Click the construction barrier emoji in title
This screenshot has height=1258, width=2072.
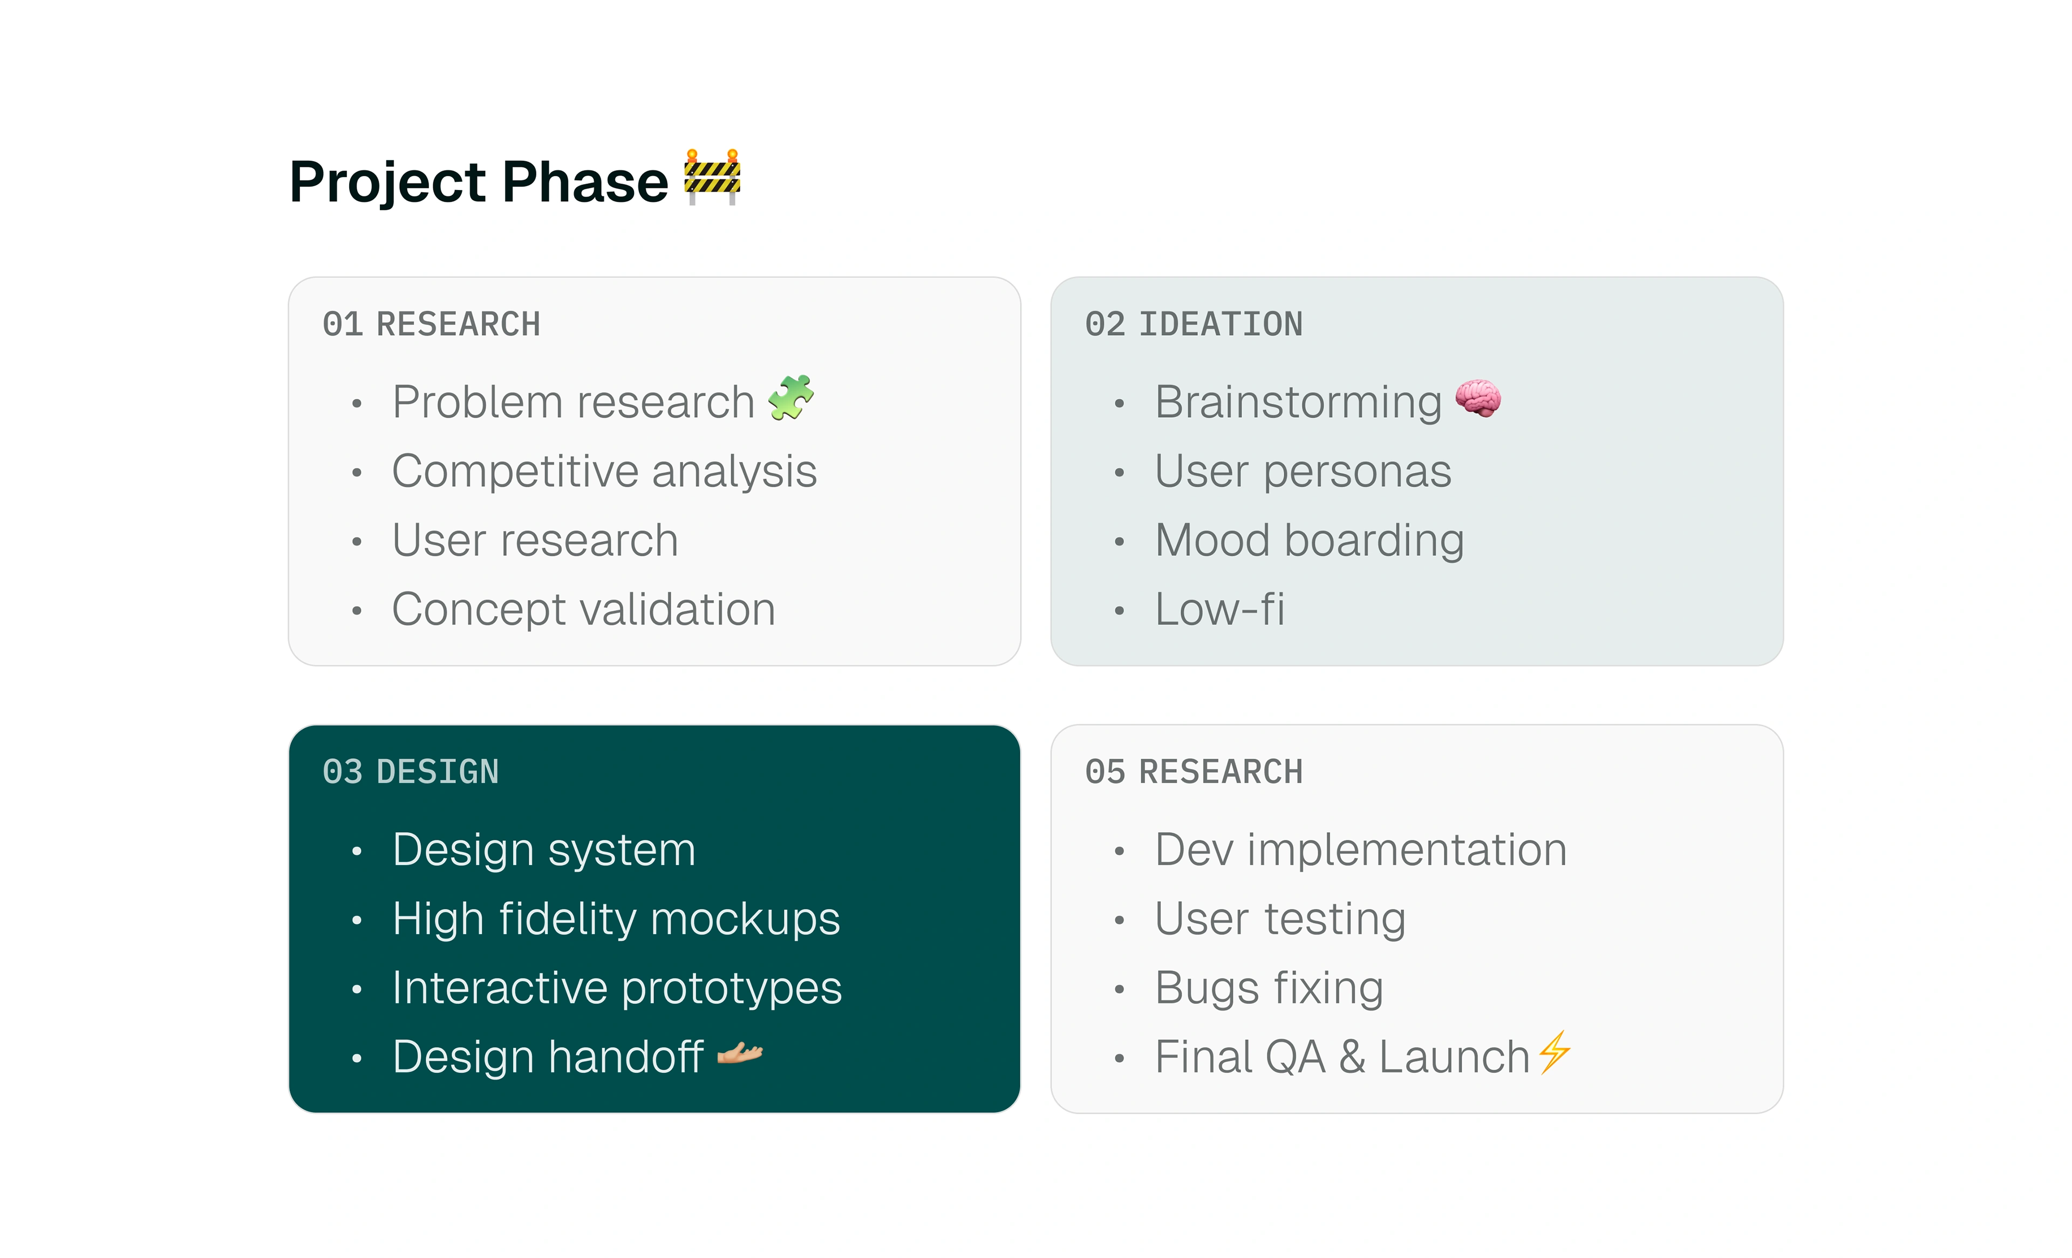pyautogui.click(x=711, y=178)
